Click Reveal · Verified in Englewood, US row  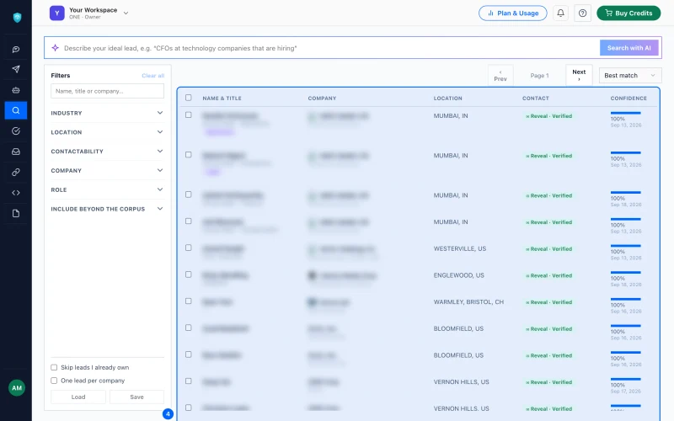pos(549,276)
